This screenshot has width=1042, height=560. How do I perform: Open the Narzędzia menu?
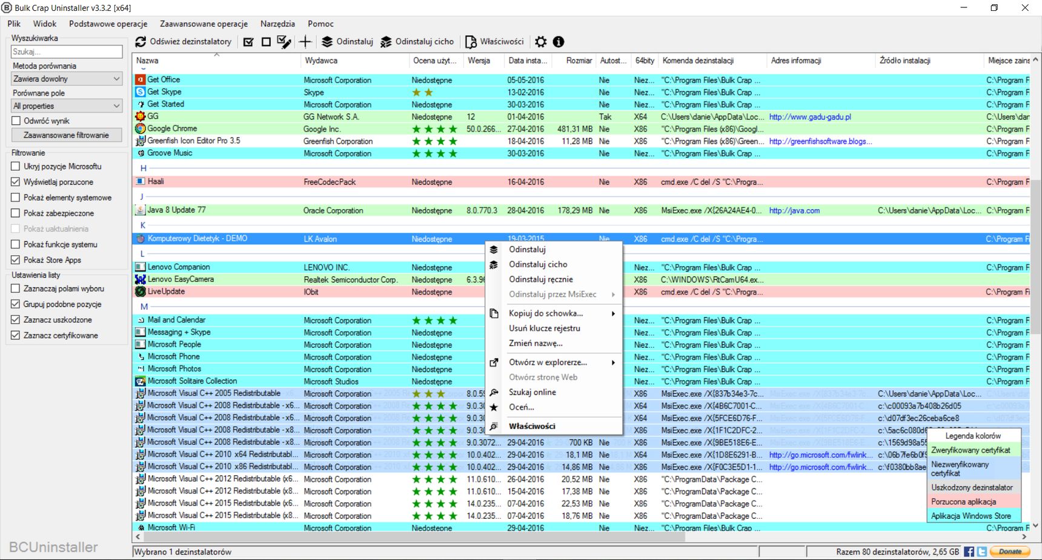277,24
